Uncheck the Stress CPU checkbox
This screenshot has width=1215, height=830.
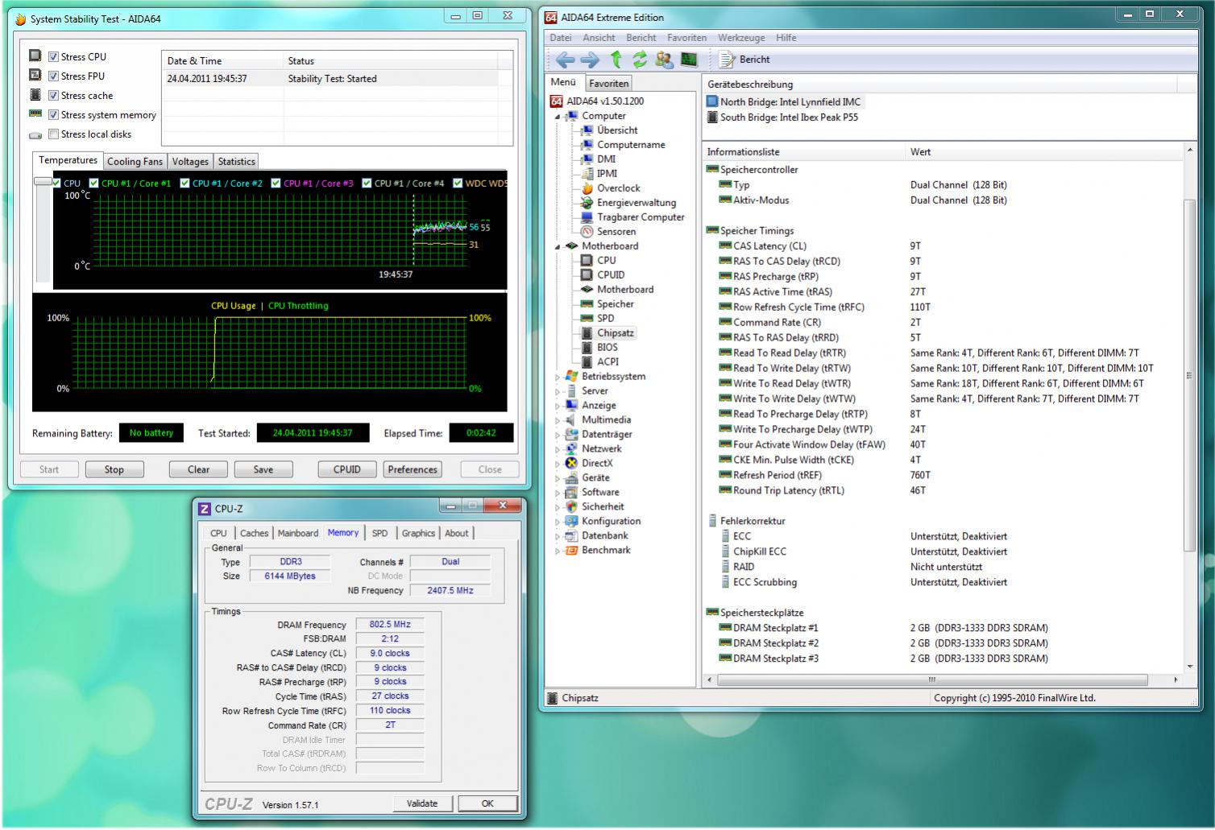(53, 57)
